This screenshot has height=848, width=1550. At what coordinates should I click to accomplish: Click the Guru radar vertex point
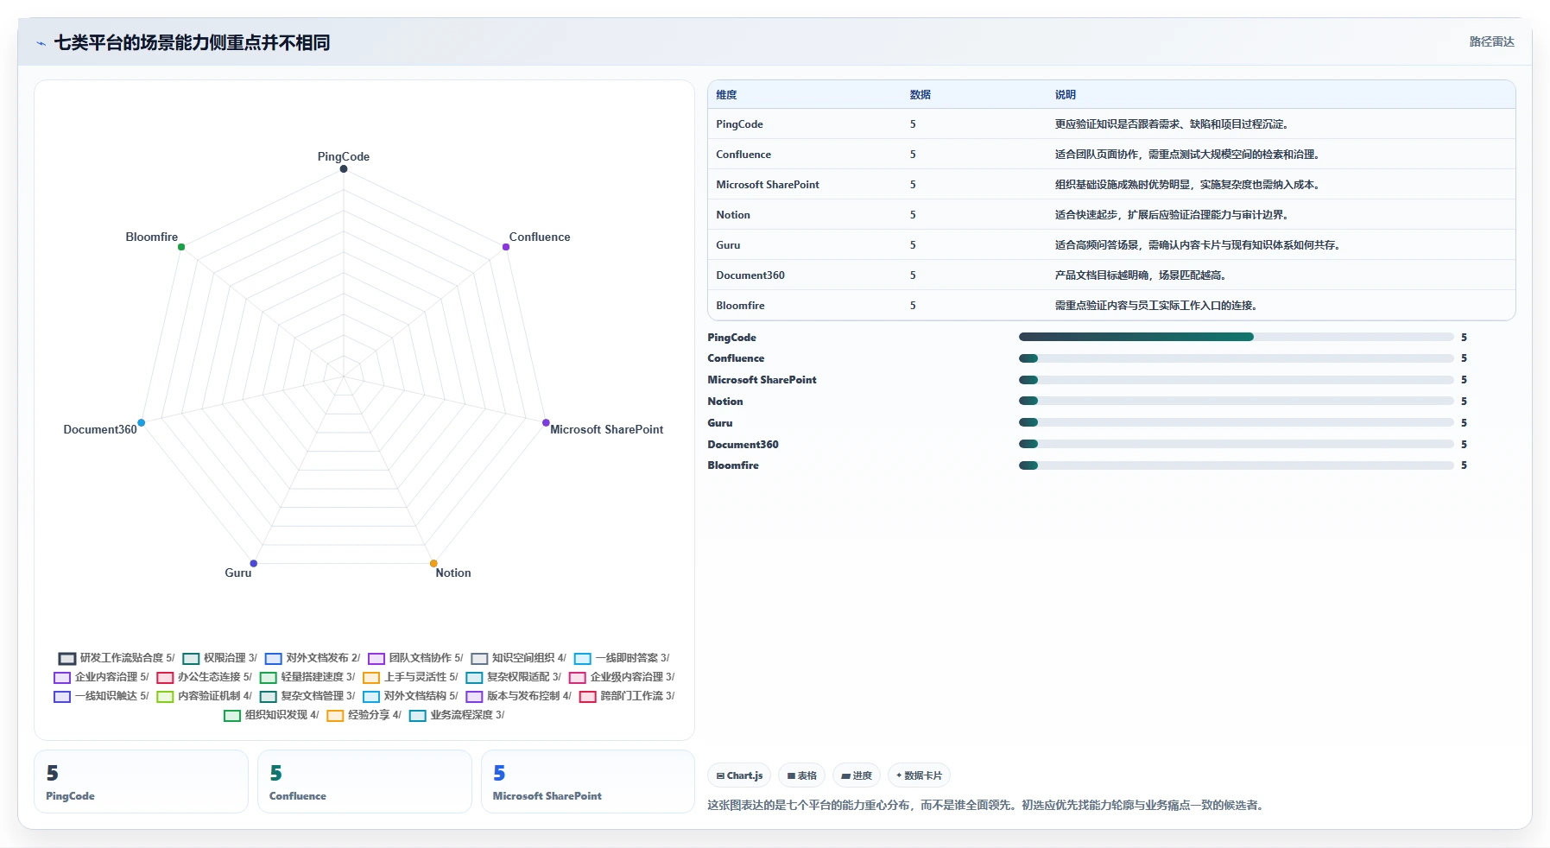pyautogui.click(x=254, y=563)
